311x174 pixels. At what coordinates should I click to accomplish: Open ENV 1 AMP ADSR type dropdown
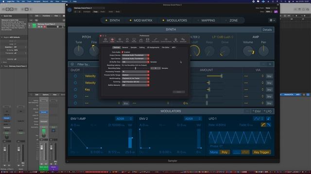click(124, 118)
